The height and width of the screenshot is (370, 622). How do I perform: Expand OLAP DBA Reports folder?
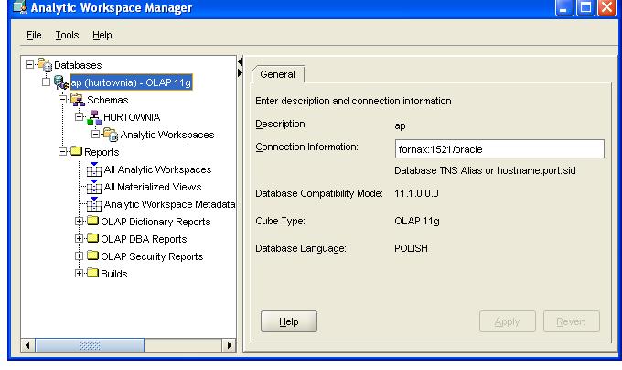80,239
